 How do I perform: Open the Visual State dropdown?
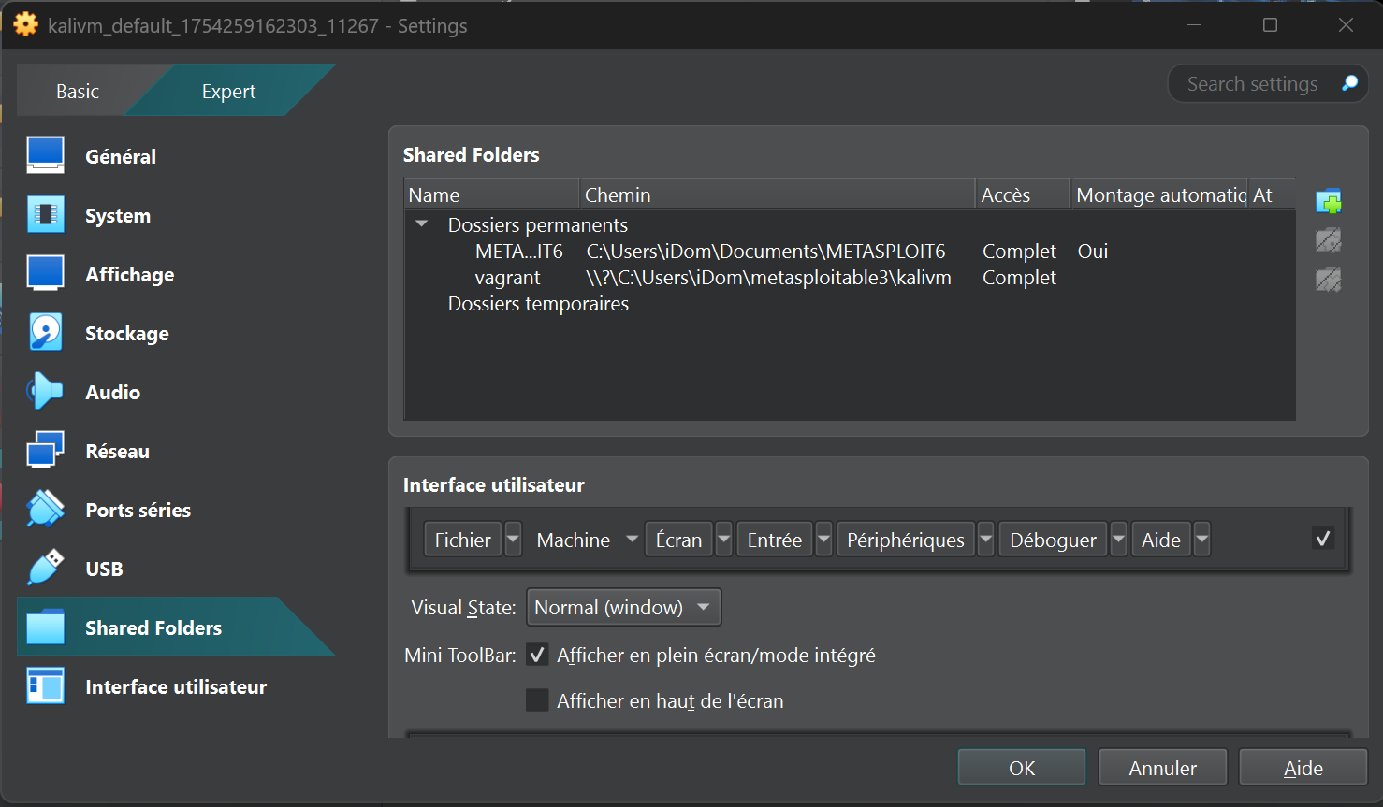tap(623, 608)
